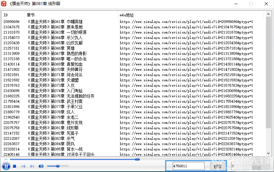Select chapter 第083章 杀气
The height and width of the screenshot is (172, 274).
click(x=51, y=139)
